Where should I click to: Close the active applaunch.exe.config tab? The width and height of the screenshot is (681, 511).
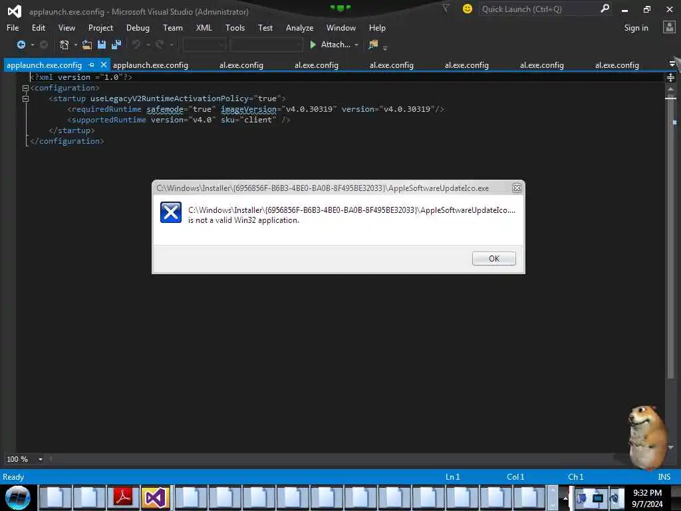[103, 65]
